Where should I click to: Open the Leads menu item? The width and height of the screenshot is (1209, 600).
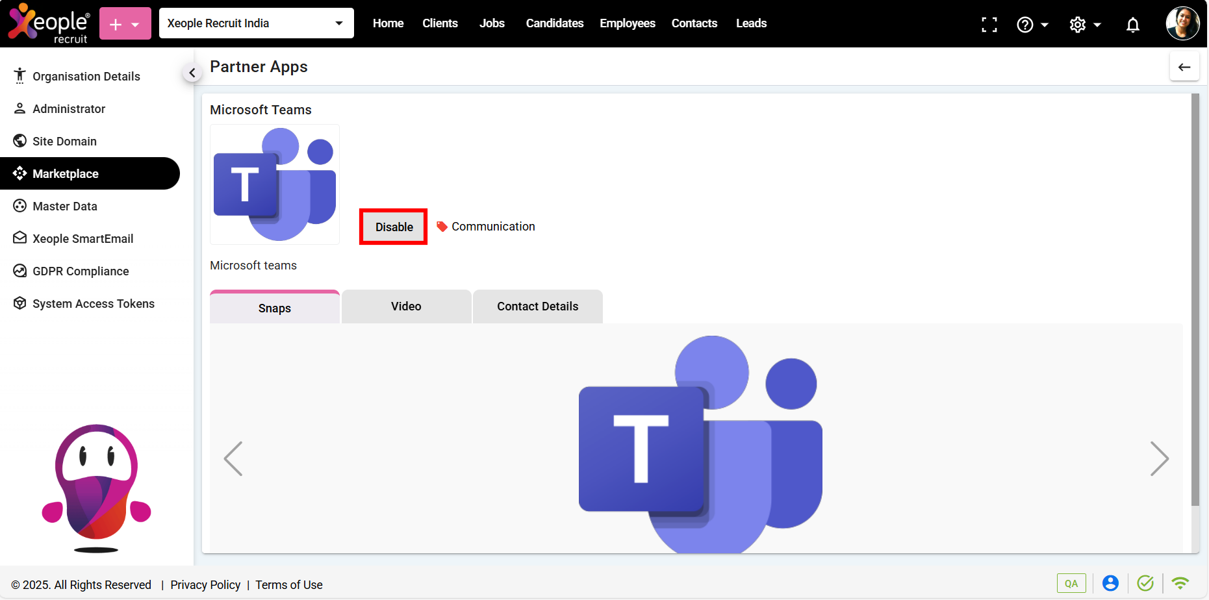click(x=751, y=23)
